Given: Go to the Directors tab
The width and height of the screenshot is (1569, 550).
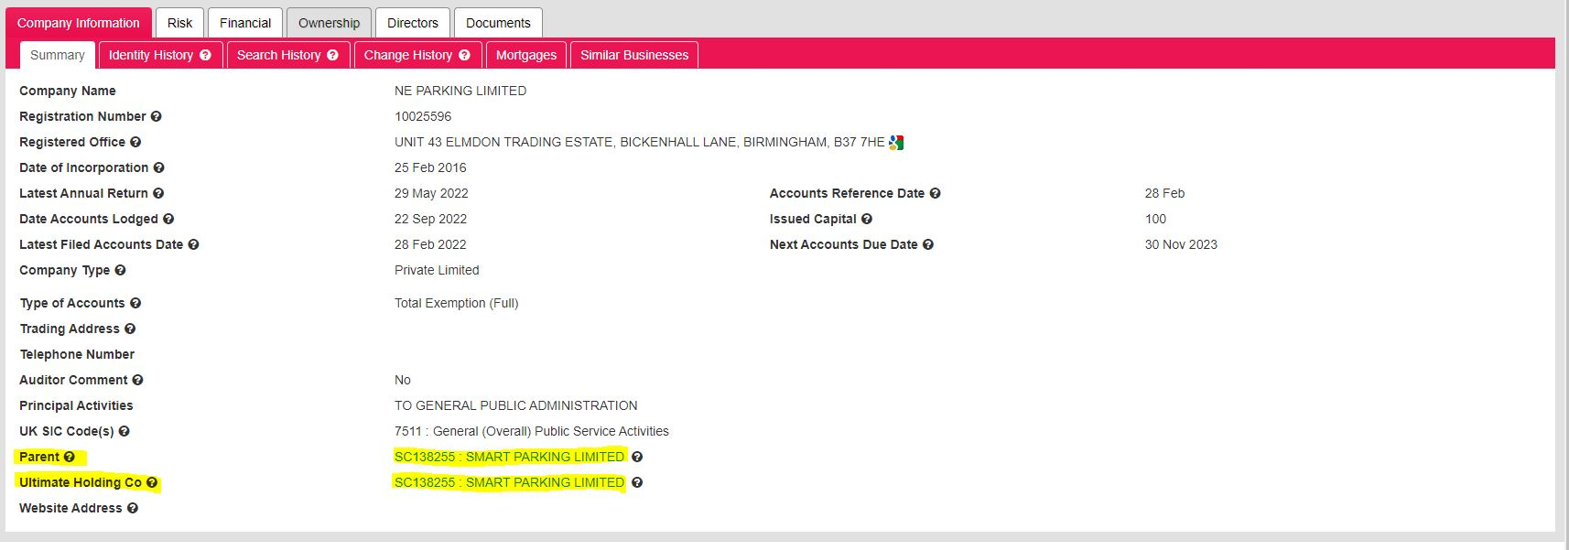Looking at the screenshot, I should (x=413, y=23).
